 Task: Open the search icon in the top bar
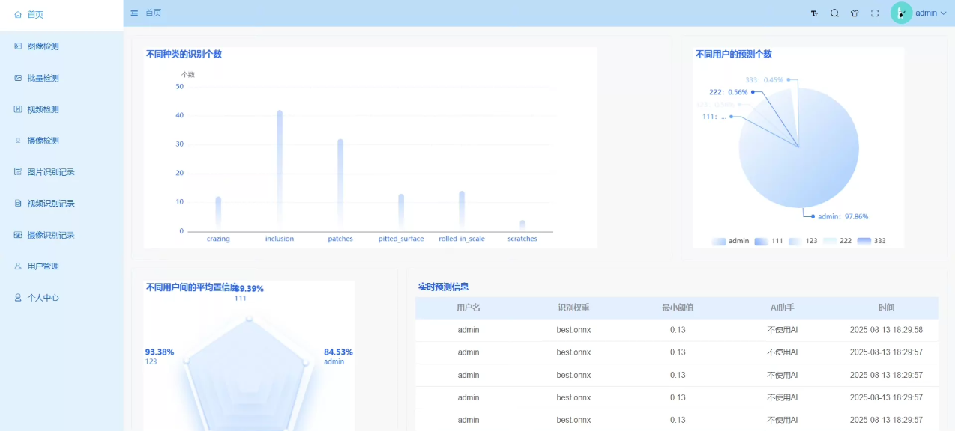coord(834,13)
